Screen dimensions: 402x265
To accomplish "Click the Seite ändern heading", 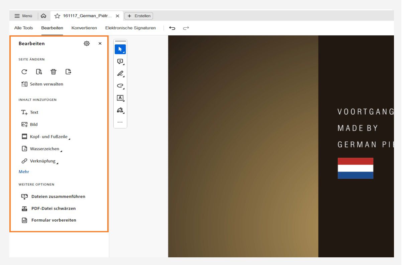I will 31,59.
